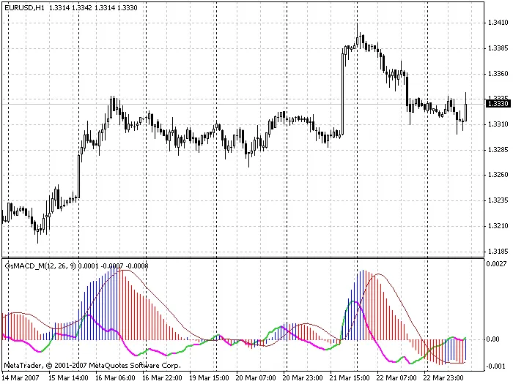Click the 1.3385 price axis label
Viewport: 513px width, 384px height.
(498, 48)
